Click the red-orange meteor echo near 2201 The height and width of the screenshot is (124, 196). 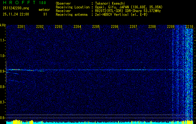coord(16,70)
